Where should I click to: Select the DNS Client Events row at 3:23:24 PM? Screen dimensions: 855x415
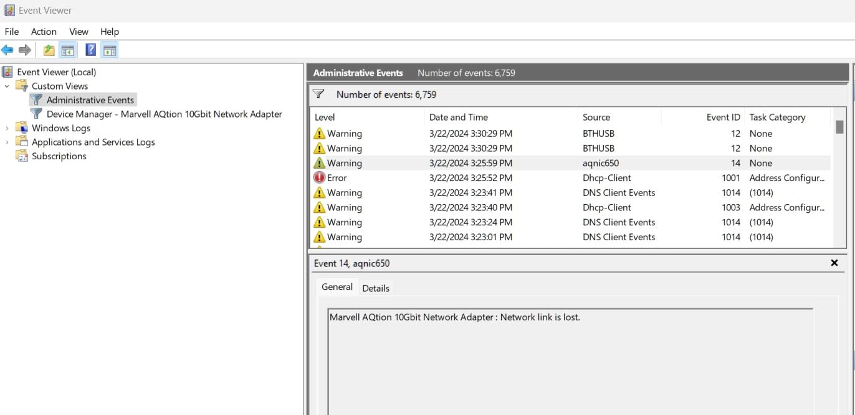570,222
